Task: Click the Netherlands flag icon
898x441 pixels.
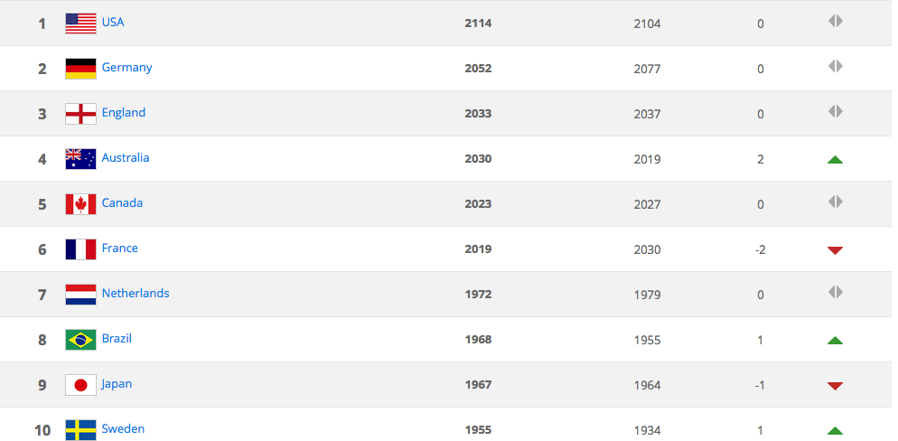Action: click(x=80, y=295)
